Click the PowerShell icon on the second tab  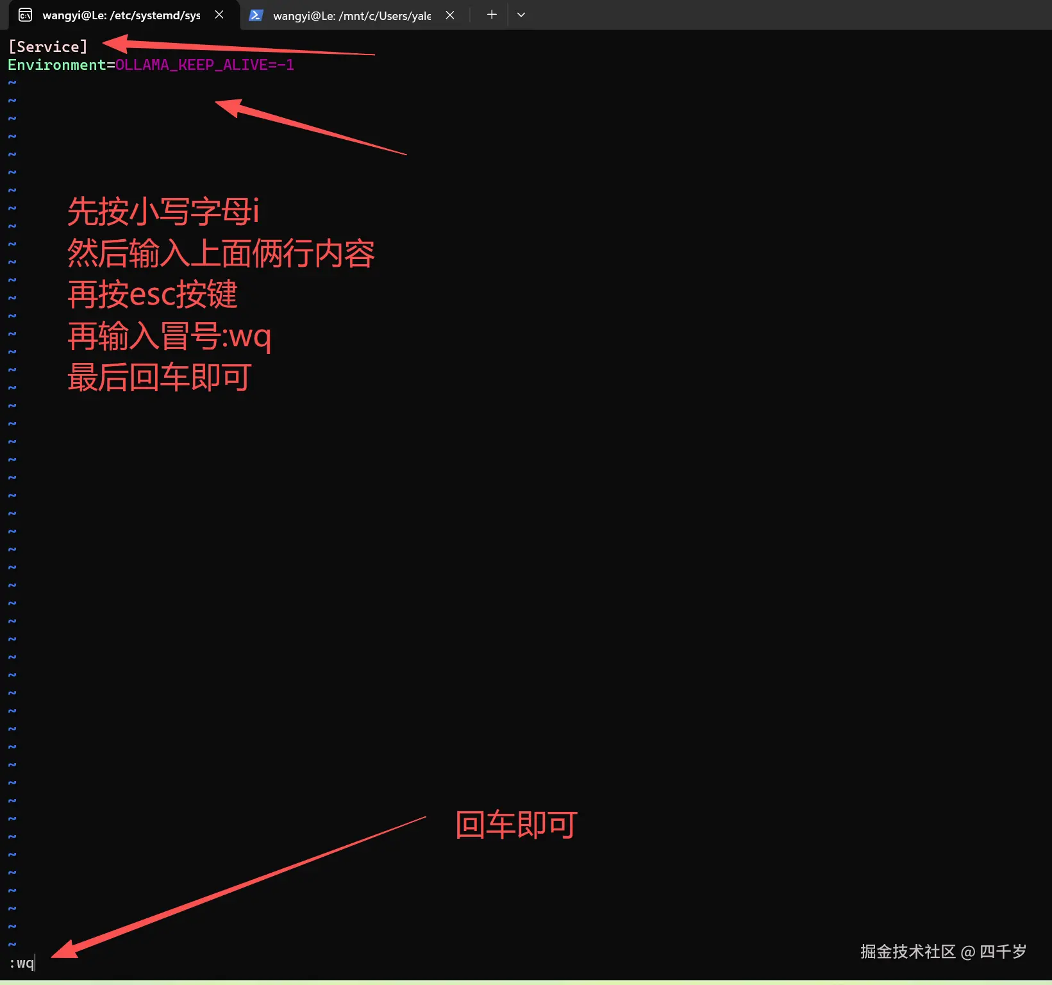click(256, 15)
